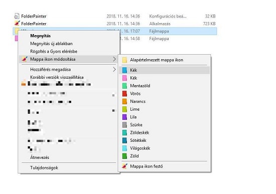The image size is (276, 194).
Task: Pick the Világoskék light blue swatch
Action: pyautogui.click(x=124, y=148)
